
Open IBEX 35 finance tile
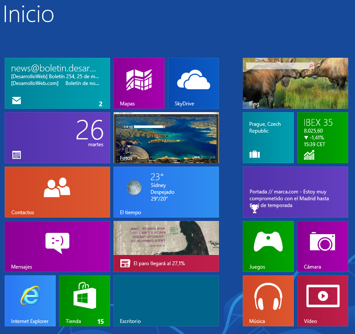click(x=323, y=138)
